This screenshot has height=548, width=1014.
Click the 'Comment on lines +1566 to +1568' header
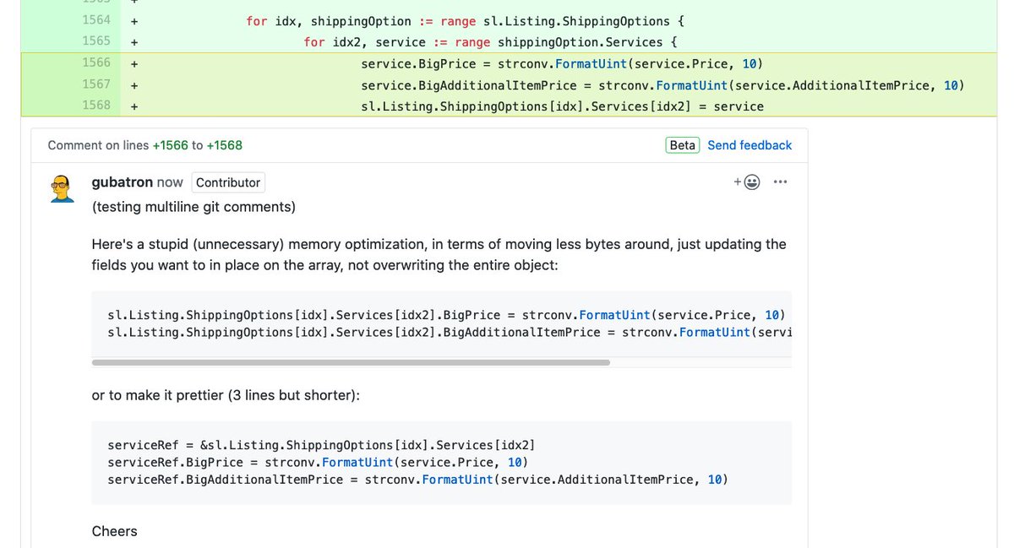tap(145, 145)
